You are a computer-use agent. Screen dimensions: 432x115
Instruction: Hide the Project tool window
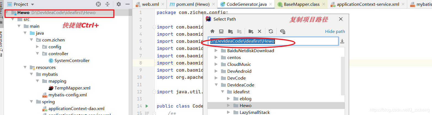pos(127,4)
